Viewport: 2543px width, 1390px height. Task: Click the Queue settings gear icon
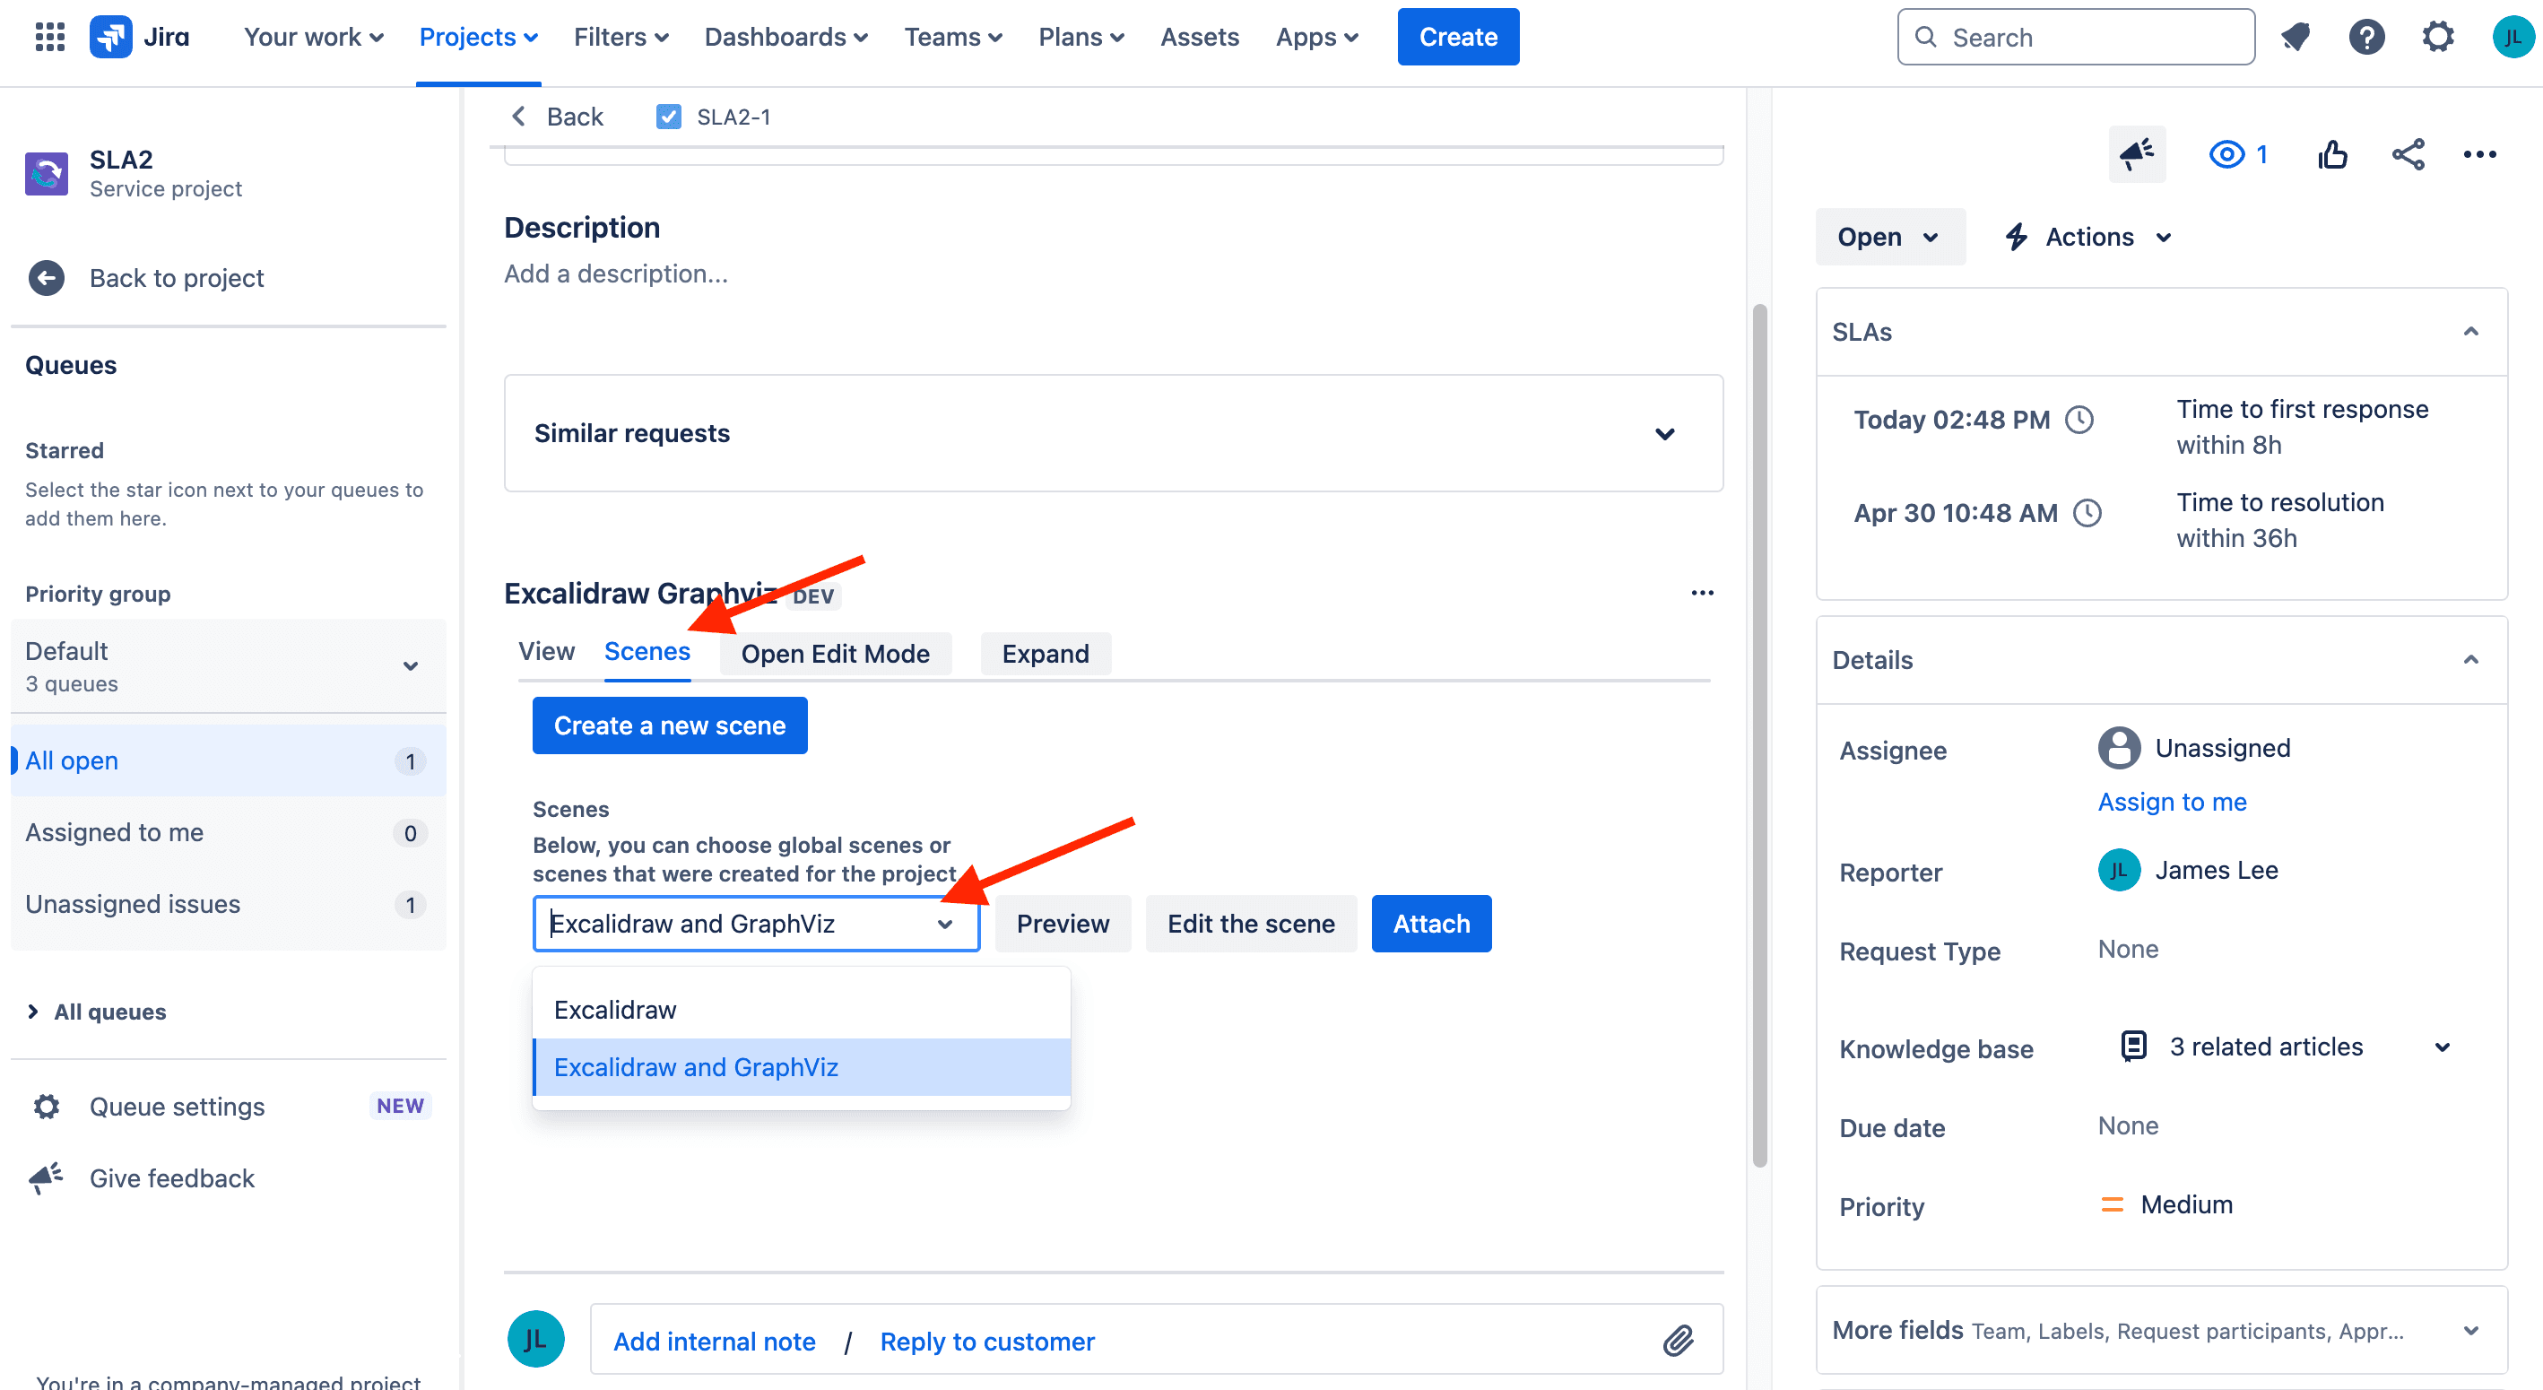point(47,1107)
